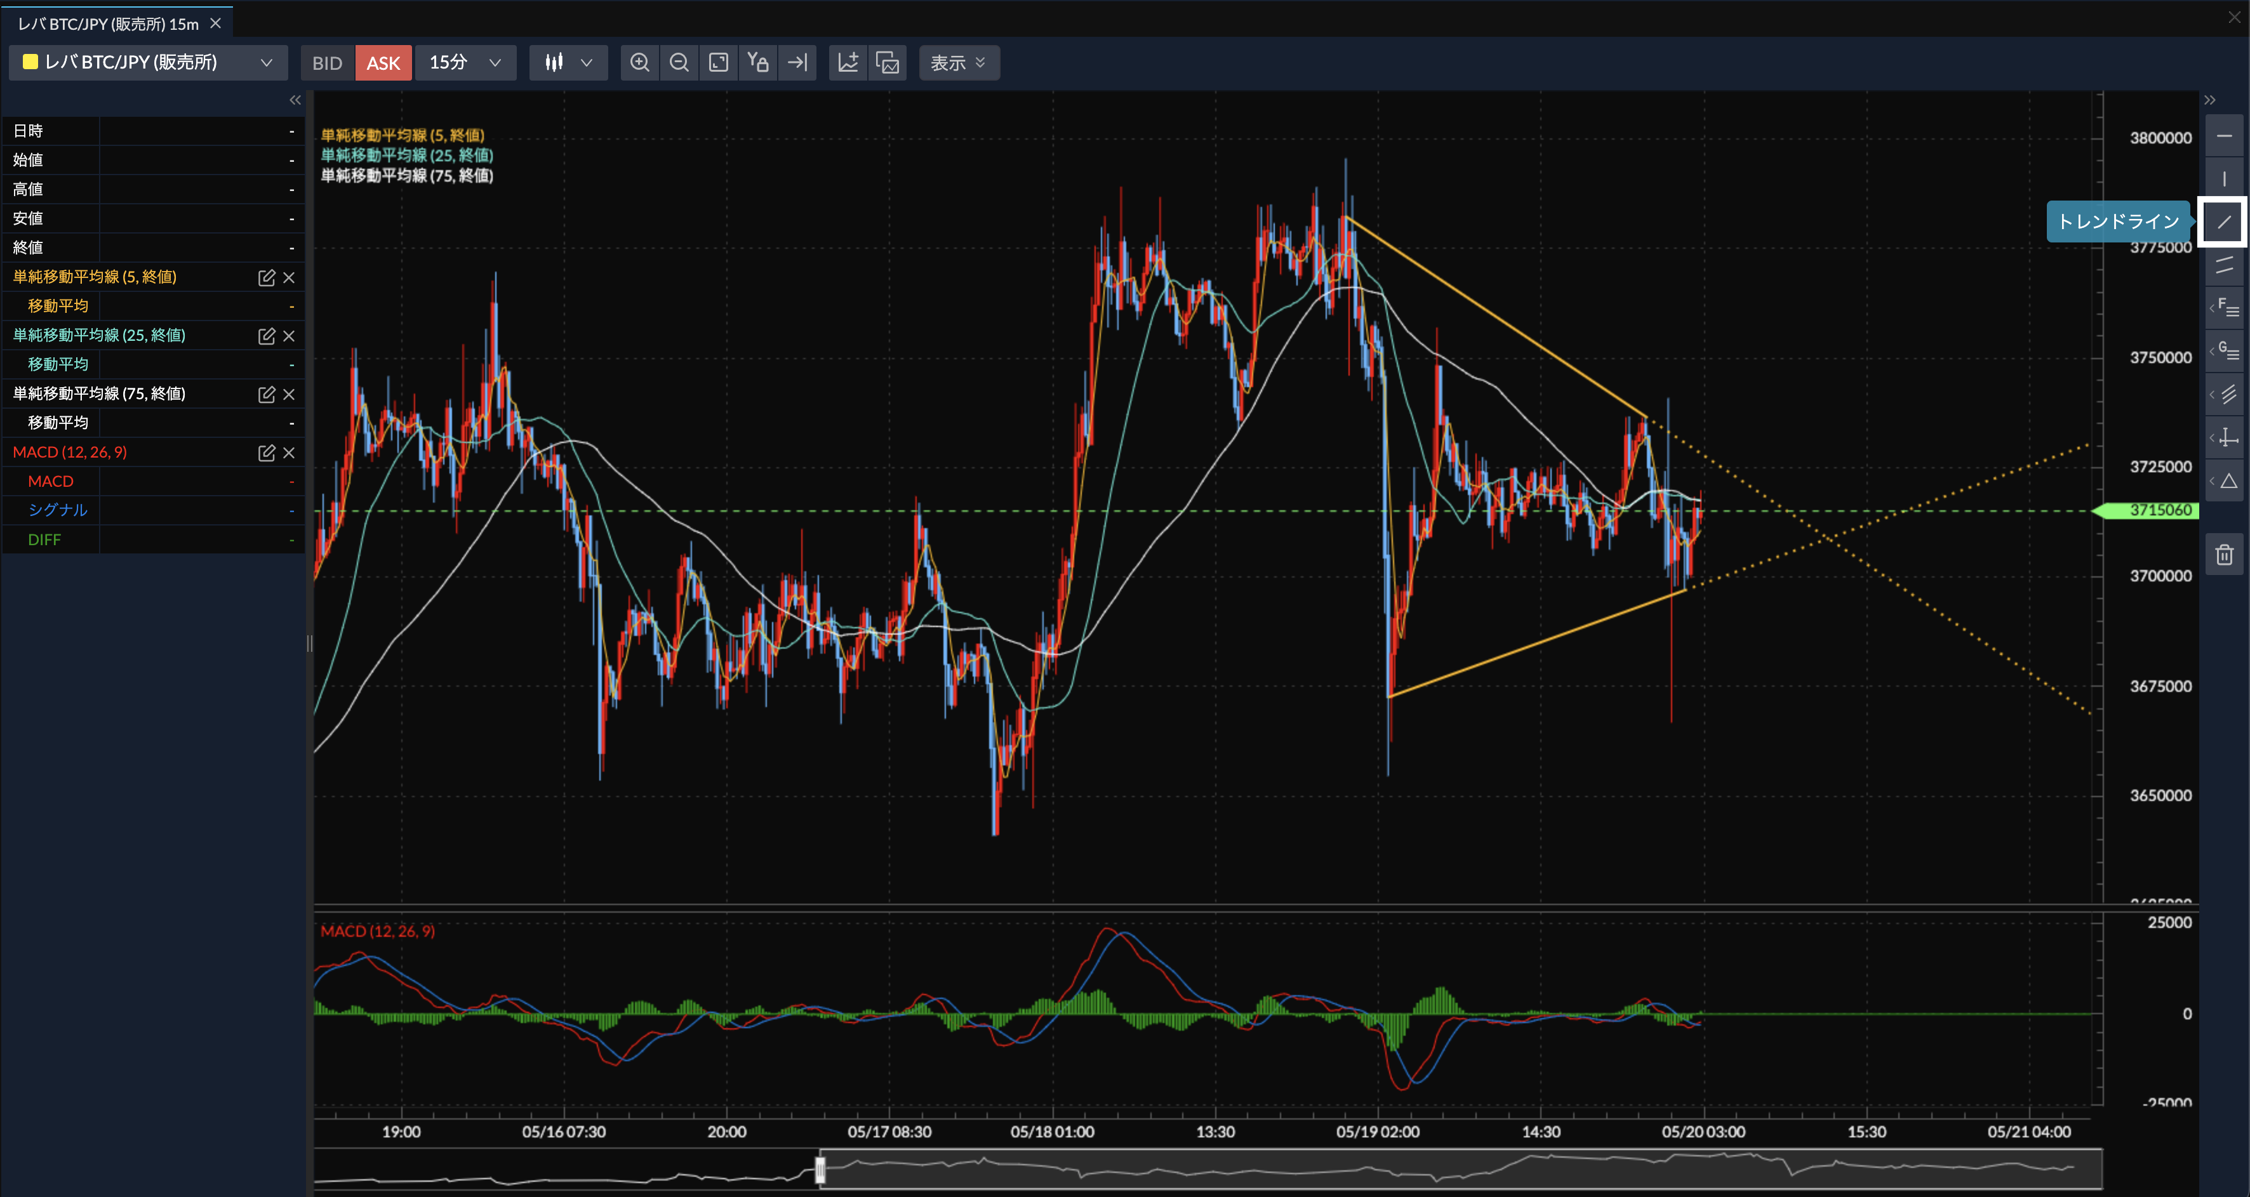Toggle the Y-axis lock icon
The width and height of the screenshot is (2250, 1197).
pos(757,63)
